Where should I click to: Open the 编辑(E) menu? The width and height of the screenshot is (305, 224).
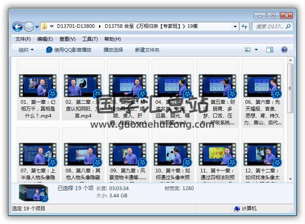point(45,39)
